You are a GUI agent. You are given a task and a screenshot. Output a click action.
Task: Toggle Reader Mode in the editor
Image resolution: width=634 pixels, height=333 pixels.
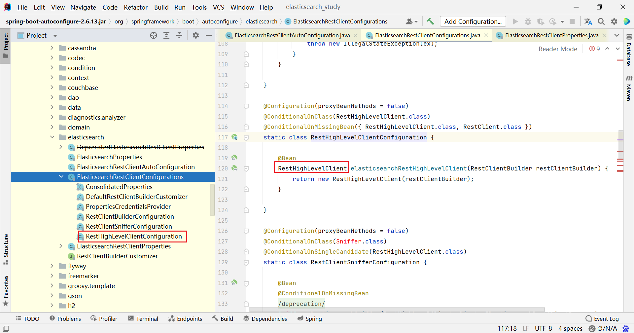tap(557, 49)
